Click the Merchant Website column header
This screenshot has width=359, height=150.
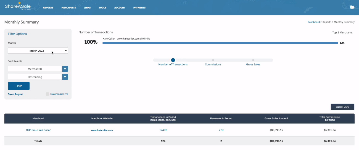pos(102,119)
